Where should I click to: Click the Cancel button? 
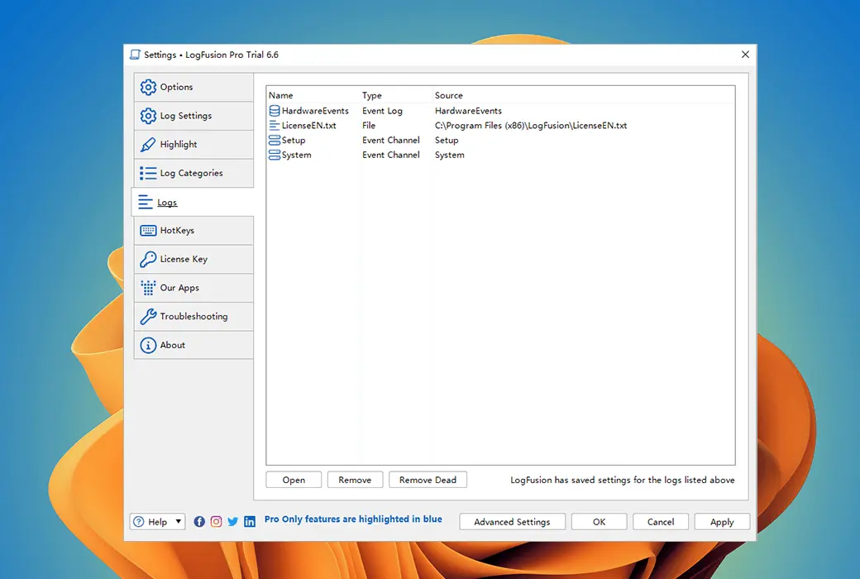(661, 521)
